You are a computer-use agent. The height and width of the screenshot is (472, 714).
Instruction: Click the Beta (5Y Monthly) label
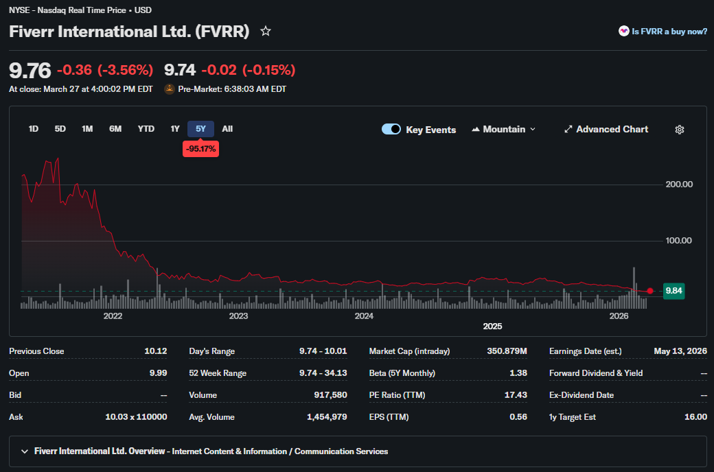click(x=402, y=373)
